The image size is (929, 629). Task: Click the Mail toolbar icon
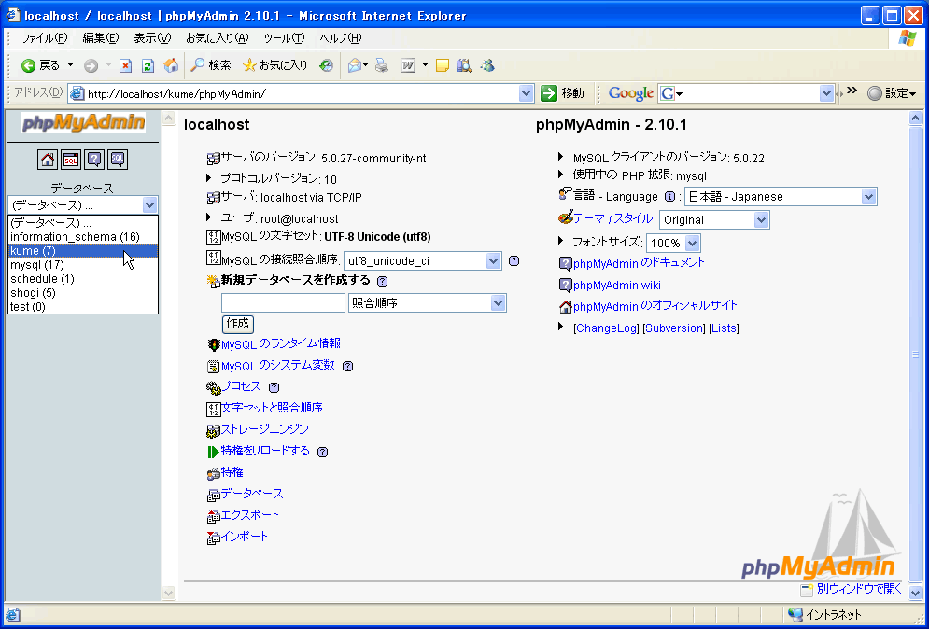[355, 65]
